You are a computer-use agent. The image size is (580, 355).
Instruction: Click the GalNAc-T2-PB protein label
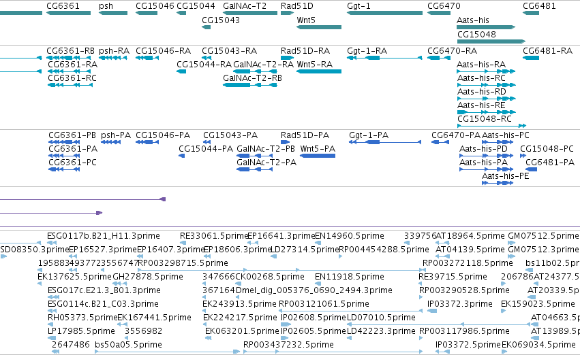266,149
